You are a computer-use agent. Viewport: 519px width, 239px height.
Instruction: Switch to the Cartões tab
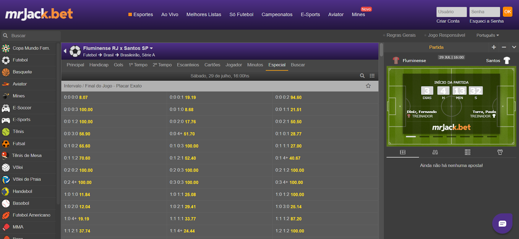212,65
